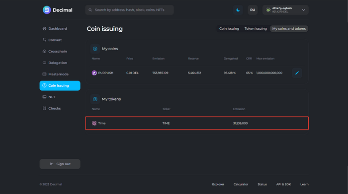Click the search magnifier icon
This screenshot has width=348, height=194.
pyautogui.click(x=90, y=10)
